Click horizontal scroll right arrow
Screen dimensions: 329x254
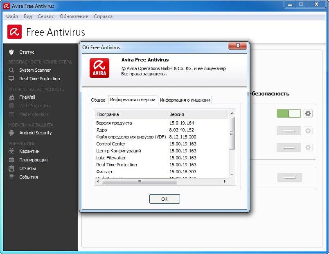(225, 181)
